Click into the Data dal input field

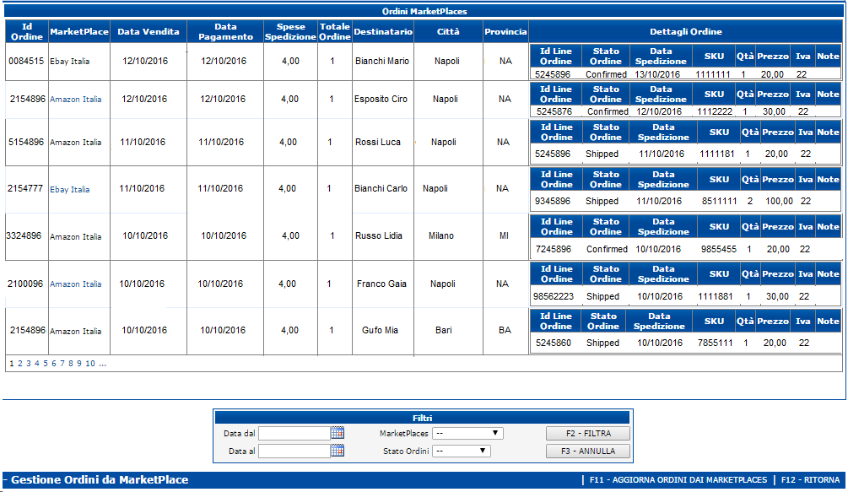point(294,433)
